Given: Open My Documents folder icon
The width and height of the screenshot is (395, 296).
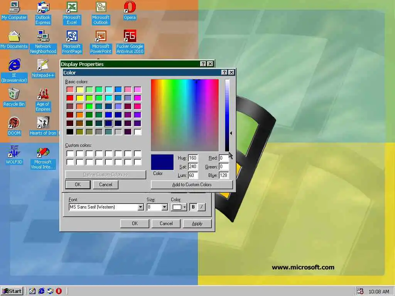Looking at the screenshot, I should coord(14,40).
